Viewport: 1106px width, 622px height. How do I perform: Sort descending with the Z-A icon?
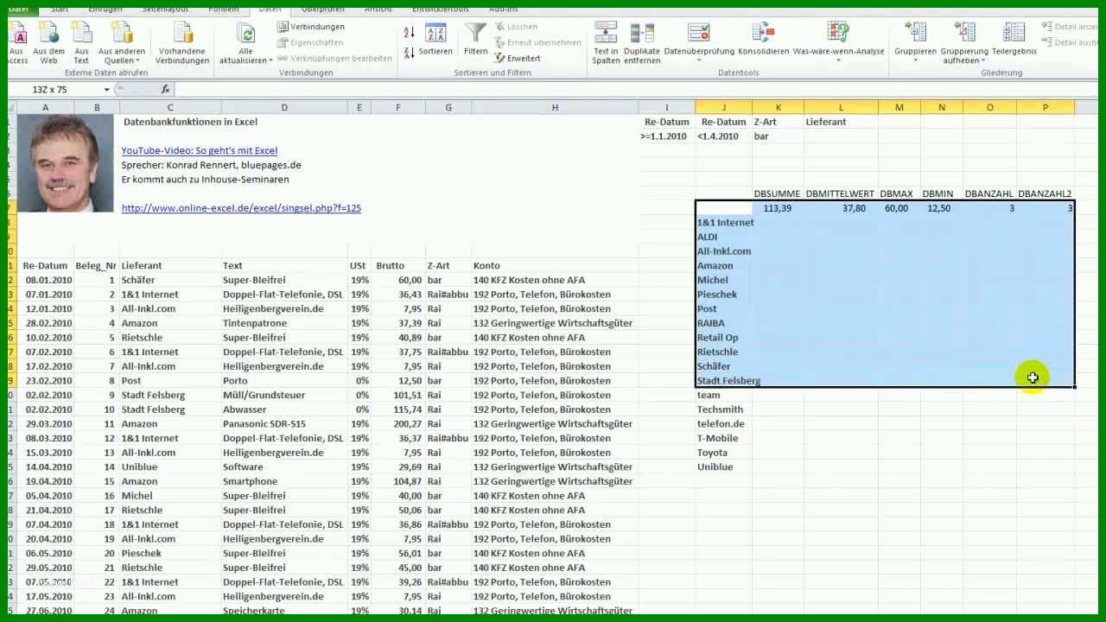(x=410, y=52)
